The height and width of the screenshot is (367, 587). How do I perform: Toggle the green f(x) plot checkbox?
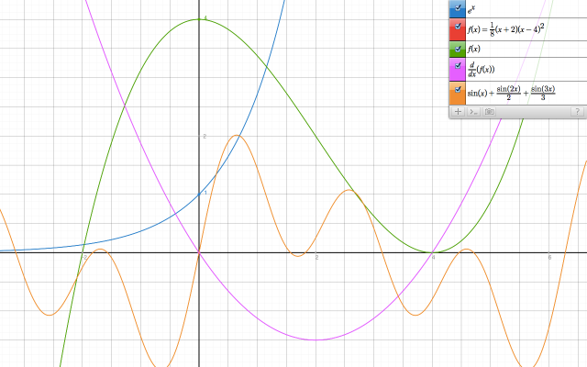point(458,49)
